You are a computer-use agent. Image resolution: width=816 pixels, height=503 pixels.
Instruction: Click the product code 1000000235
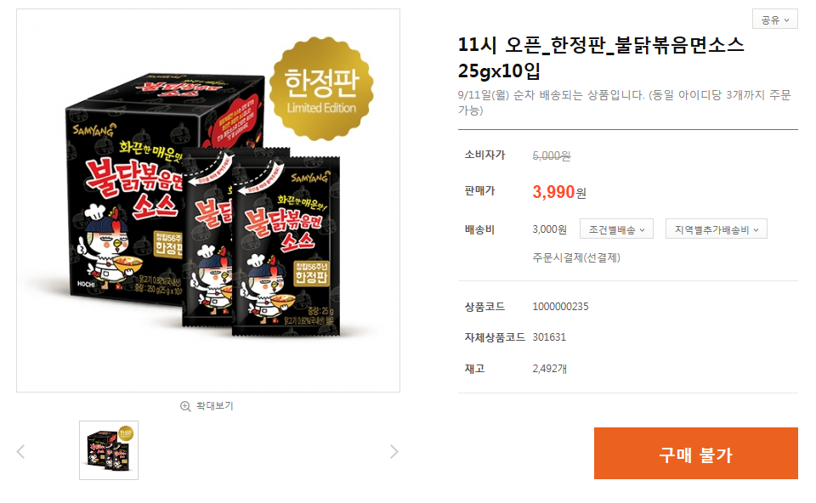pos(560,307)
